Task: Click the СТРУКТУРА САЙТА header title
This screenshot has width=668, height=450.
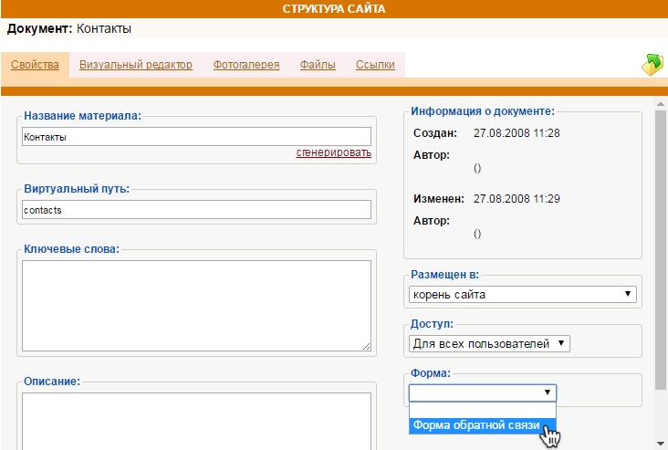Action: (334, 9)
